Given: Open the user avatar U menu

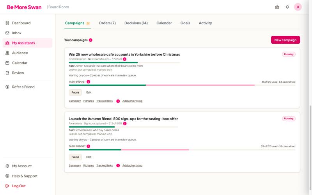Looking at the screenshot, I should (298, 7).
